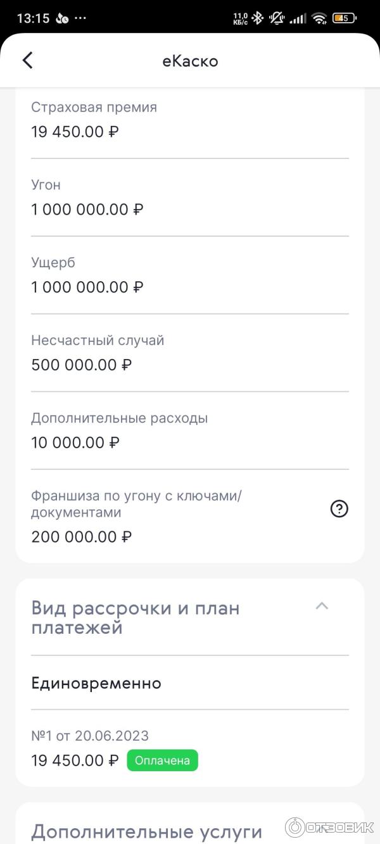
Task: Open help for the key-theft franchise
Action: pyautogui.click(x=339, y=509)
